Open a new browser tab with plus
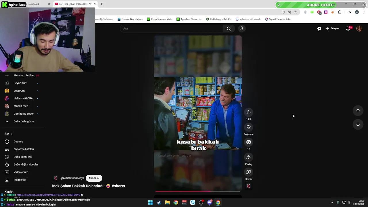Viewport: 368px width, 207px height. (101, 4)
